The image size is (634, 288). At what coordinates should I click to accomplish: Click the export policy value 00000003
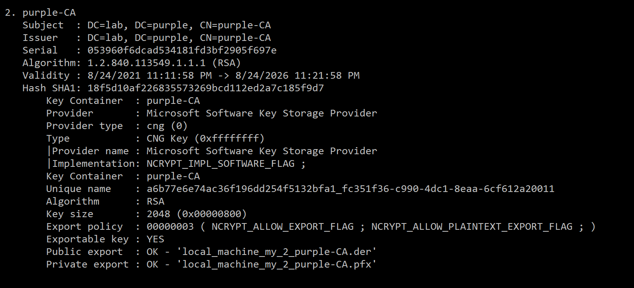tap(170, 227)
